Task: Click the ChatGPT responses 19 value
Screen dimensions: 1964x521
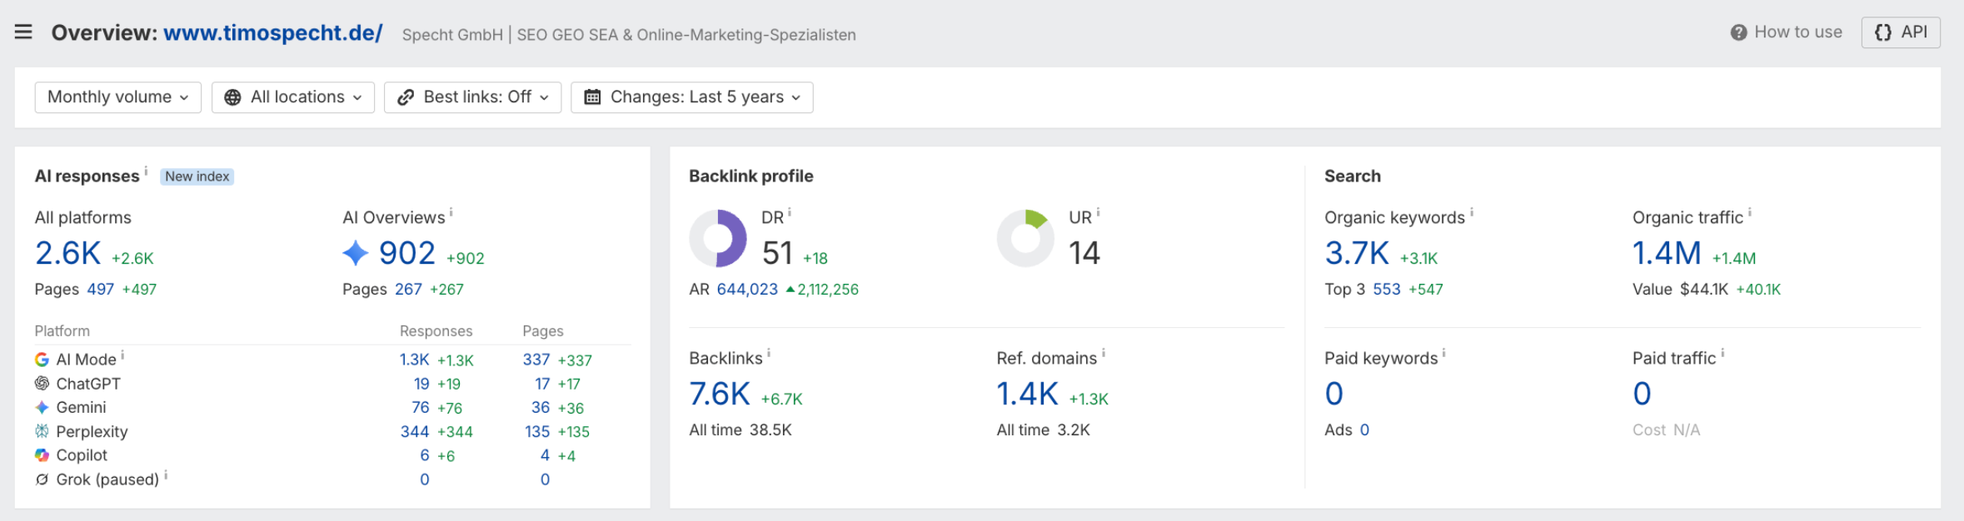Action: pyautogui.click(x=421, y=384)
